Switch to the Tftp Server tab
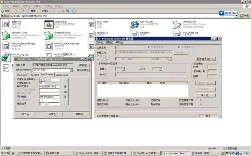 pyautogui.click(x=22, y=75)
